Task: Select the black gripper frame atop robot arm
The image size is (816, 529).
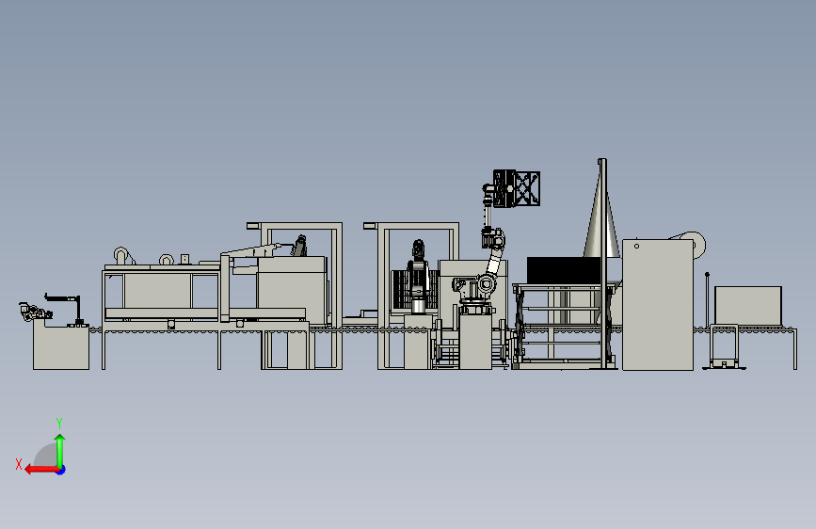Action: click(x=517, y=188)
